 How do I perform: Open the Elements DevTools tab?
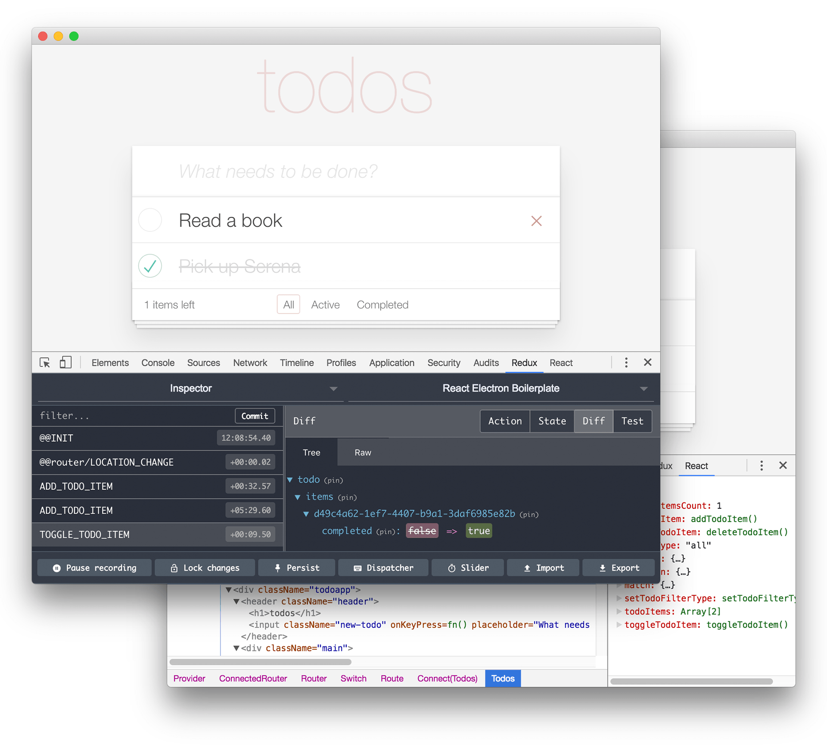point(110,363)
